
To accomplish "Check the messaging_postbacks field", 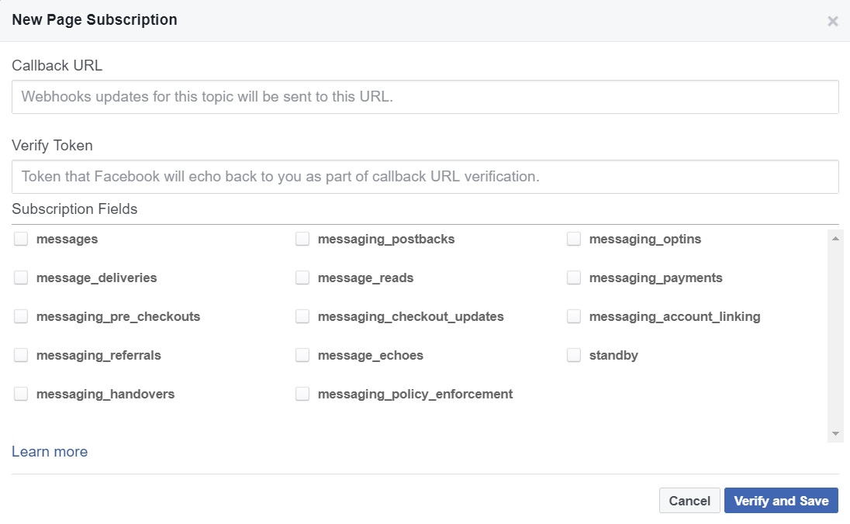I will pyautogui.click(x=302, y=239).
